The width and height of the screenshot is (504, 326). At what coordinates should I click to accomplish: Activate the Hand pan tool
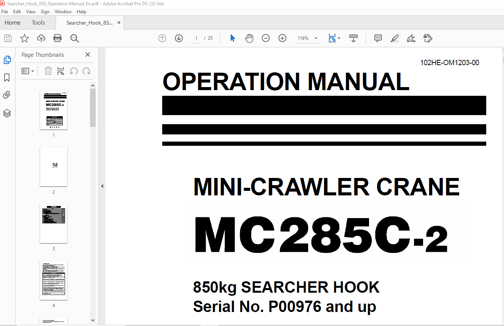[249, 38]
